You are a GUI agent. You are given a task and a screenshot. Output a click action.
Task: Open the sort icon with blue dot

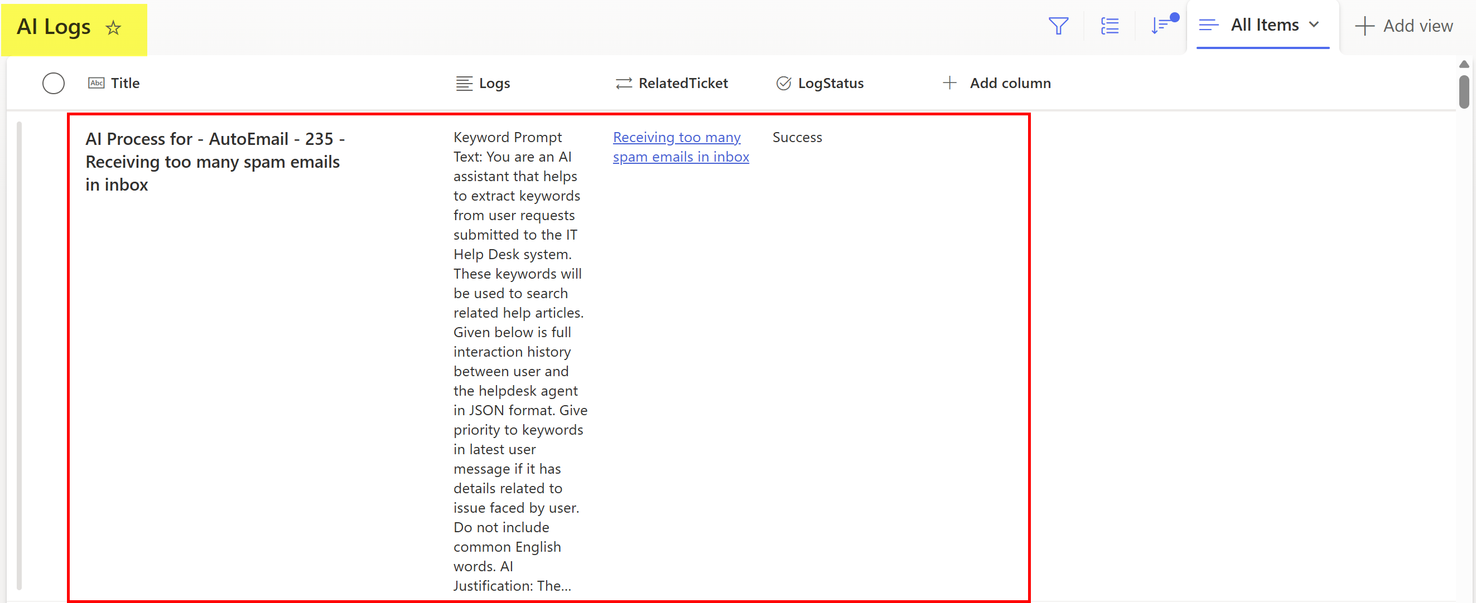click(1161, 25)
